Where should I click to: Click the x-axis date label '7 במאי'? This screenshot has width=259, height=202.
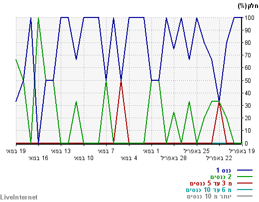click(106, 151)
